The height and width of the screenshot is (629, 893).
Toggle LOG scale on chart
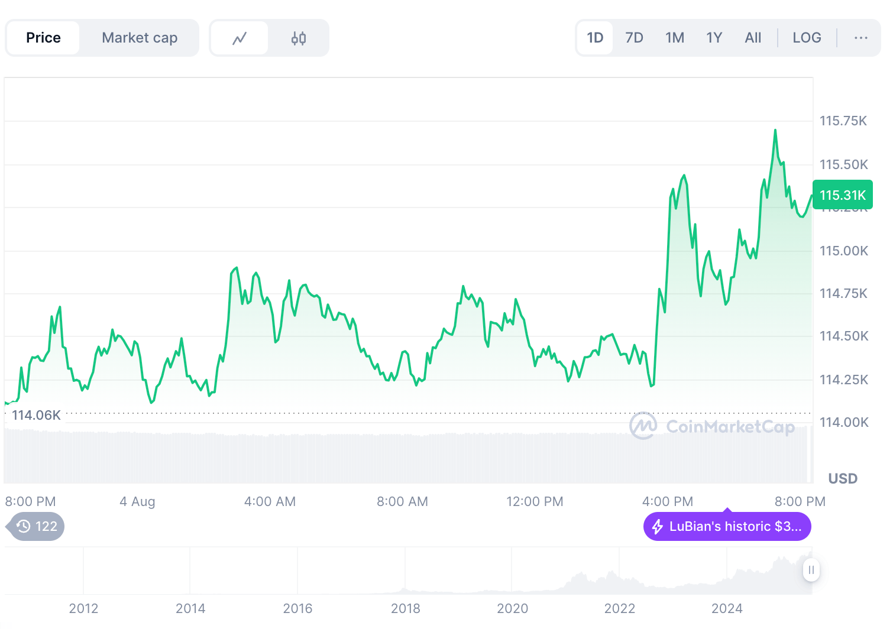point(807,38)
